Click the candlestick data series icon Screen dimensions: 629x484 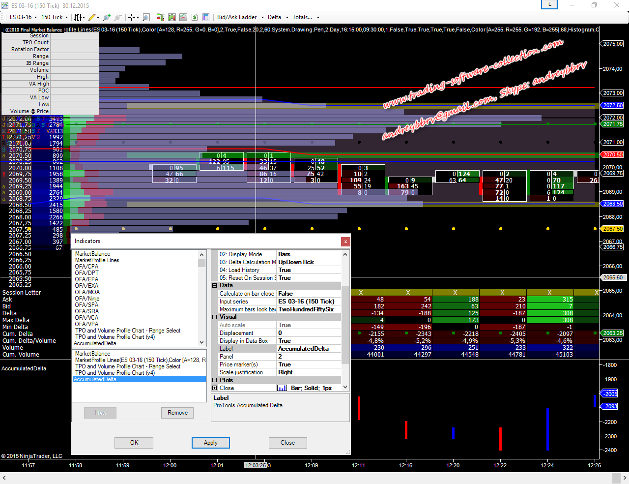pos(172,17)
